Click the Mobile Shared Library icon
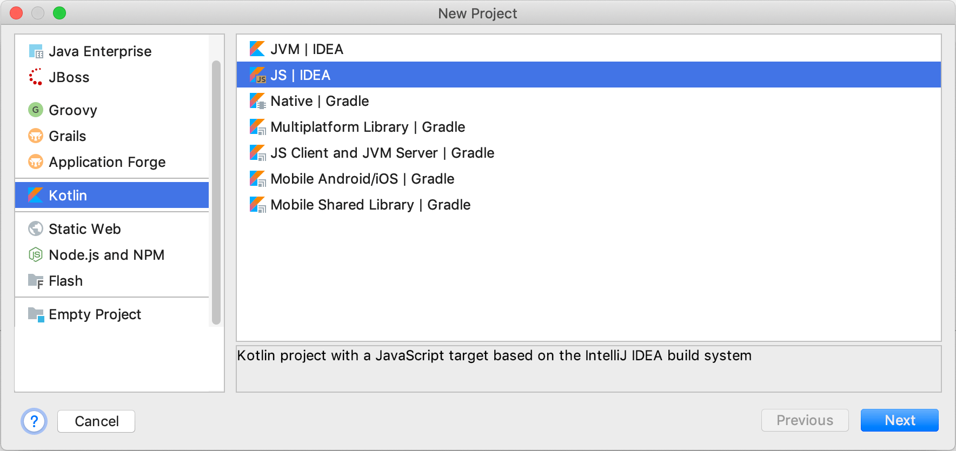 257,205
